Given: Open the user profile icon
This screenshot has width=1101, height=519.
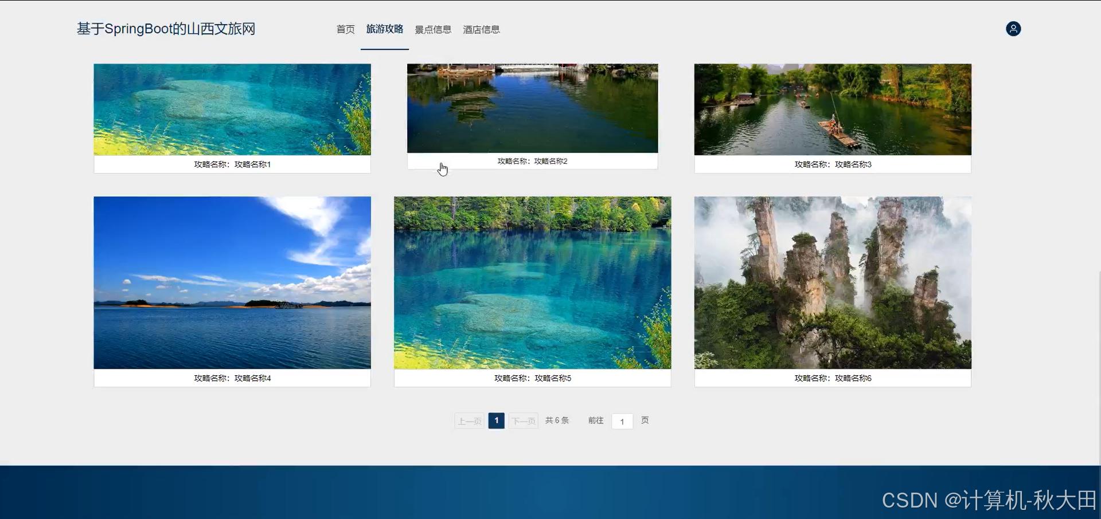Looking at the screenshot, I should point(1013,29).
